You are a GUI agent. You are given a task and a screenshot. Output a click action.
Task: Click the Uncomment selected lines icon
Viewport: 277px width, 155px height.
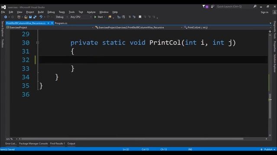tap(134, 17)
